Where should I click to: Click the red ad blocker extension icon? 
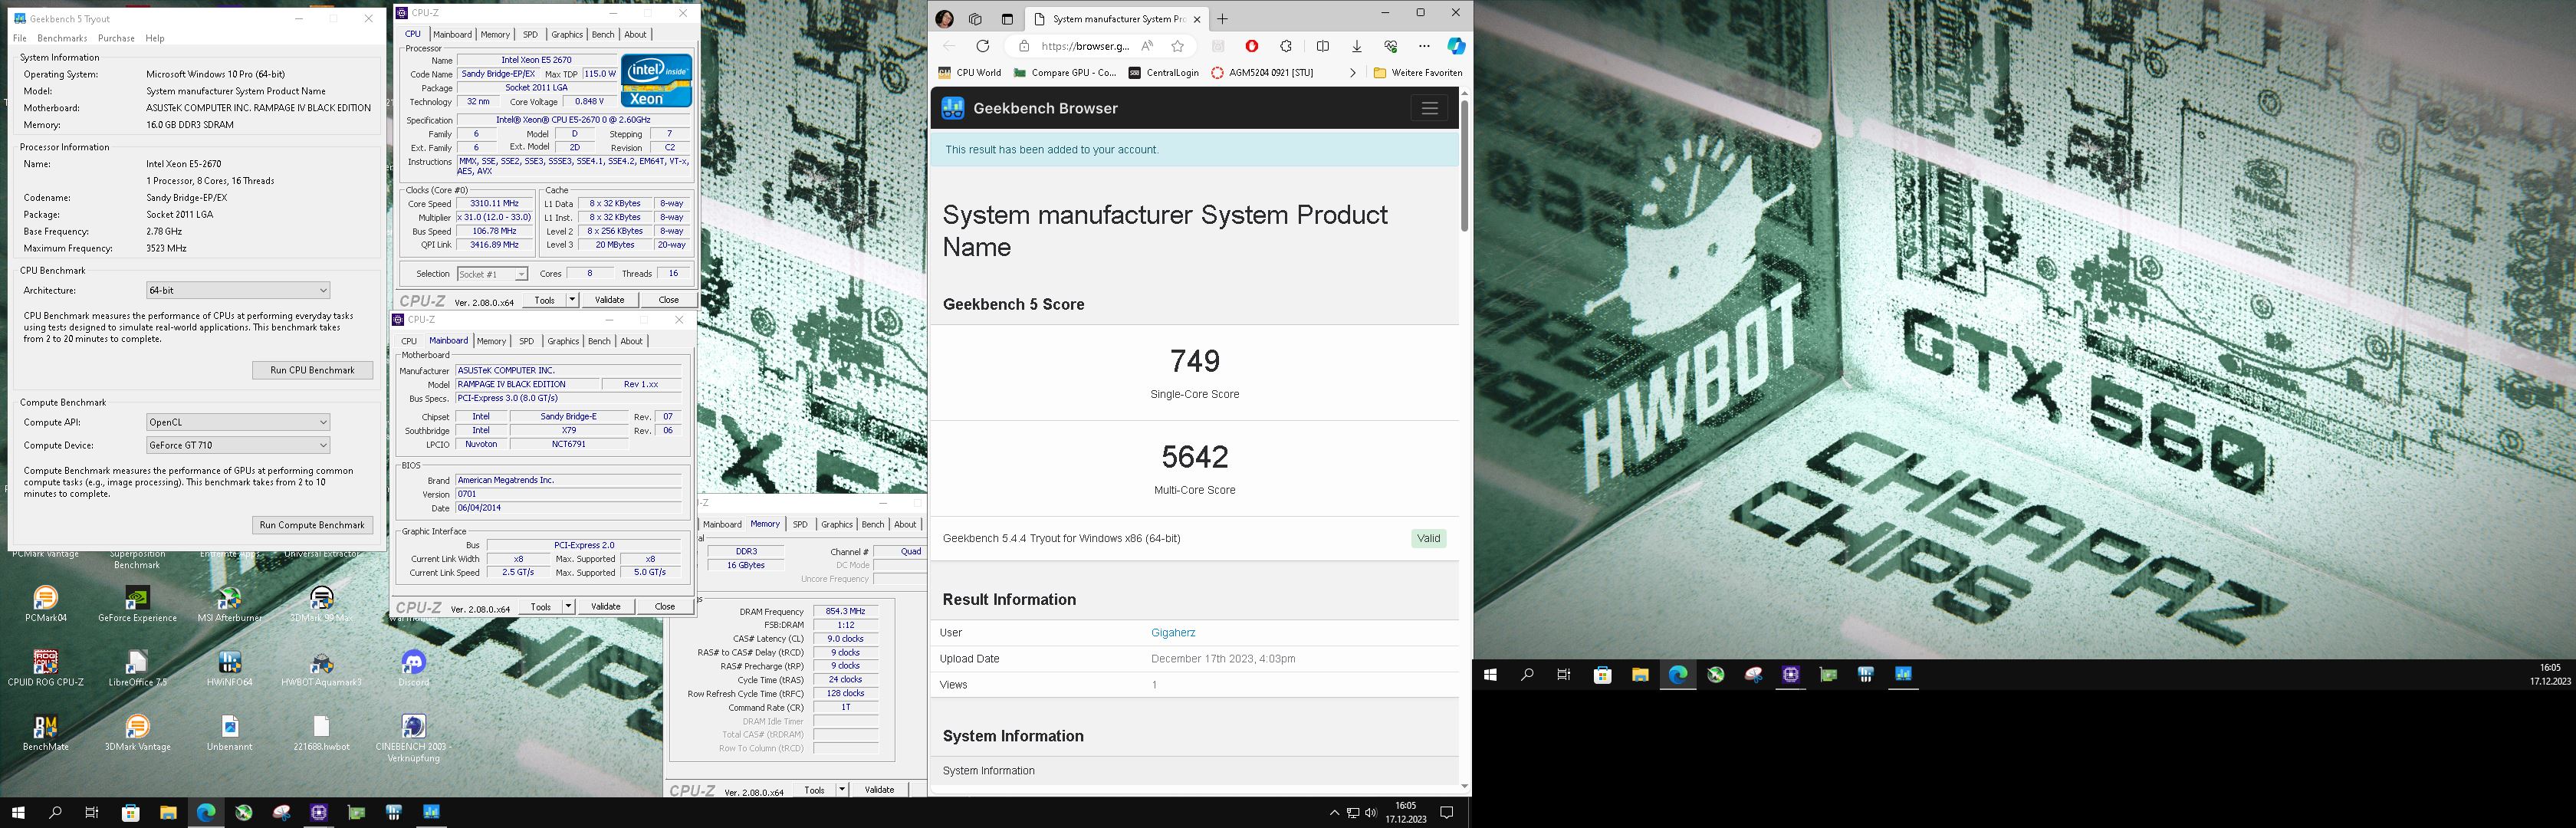1251,46
